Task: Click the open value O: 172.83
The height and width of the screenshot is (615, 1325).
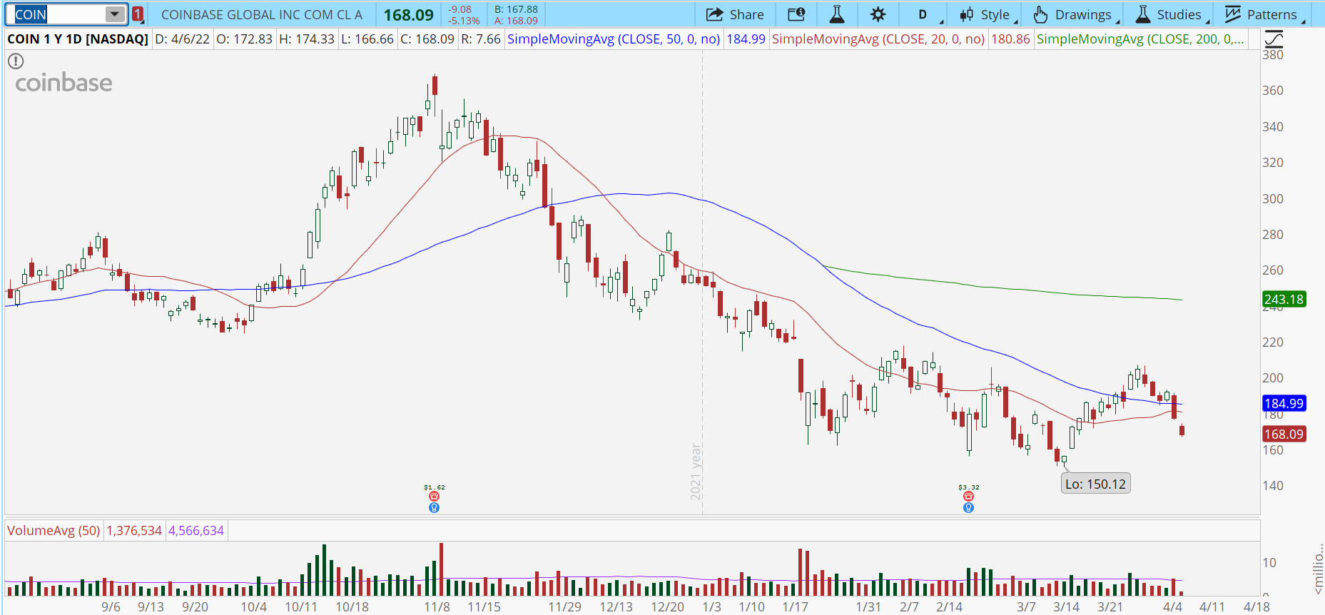Action: (x=245, y=39)
